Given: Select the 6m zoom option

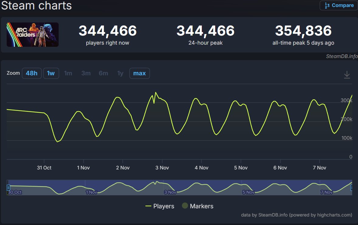Looking at the screenshot, I should coord(103,73).
